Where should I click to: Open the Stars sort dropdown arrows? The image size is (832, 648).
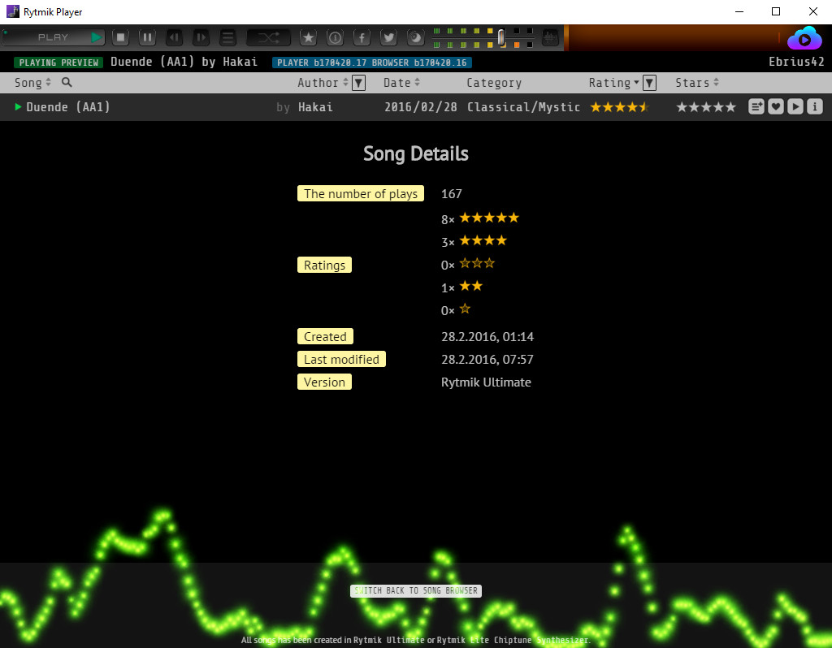[x=715, y=82]
